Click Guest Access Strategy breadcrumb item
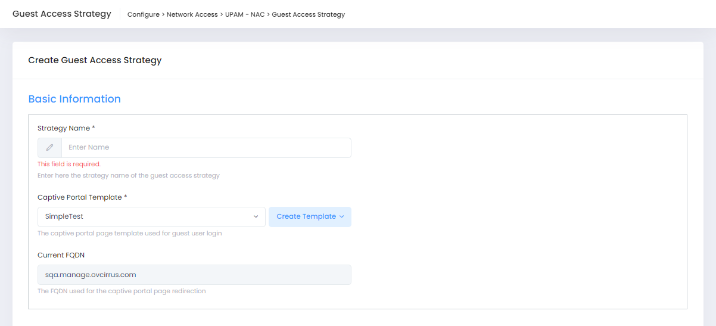Image resolution: width=716 pixels, height=326 pixels. [309, 14]
